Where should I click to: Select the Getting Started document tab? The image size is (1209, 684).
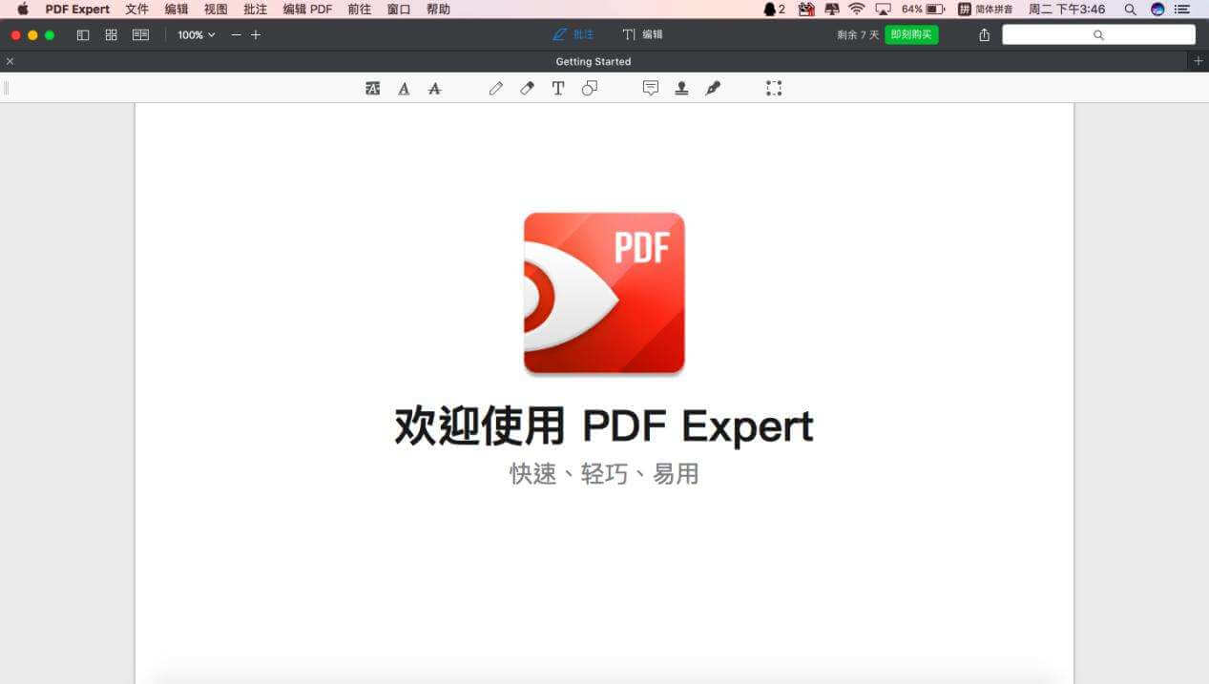point(594,61)
